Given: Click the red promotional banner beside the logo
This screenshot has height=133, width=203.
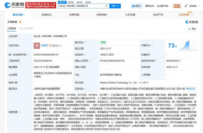Looking at the screenshot, I should (x=41, y=5).
